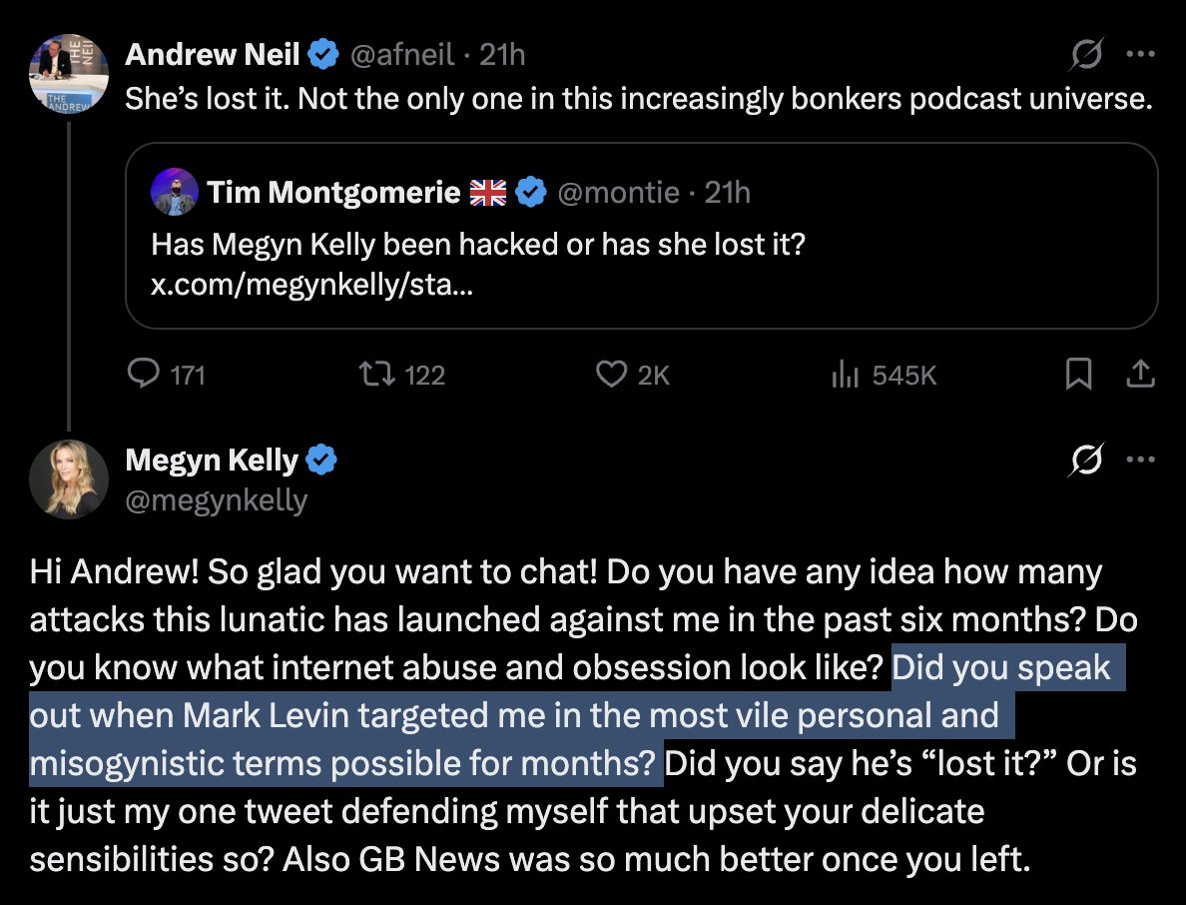This screenshot has width=1186, height=905.
Task: Open the quoted x.com/megynkelly link
Action: 312,286
